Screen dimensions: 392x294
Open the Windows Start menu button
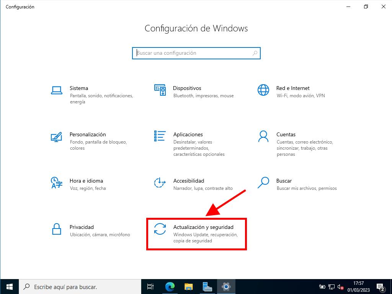(x=9, y=286)
